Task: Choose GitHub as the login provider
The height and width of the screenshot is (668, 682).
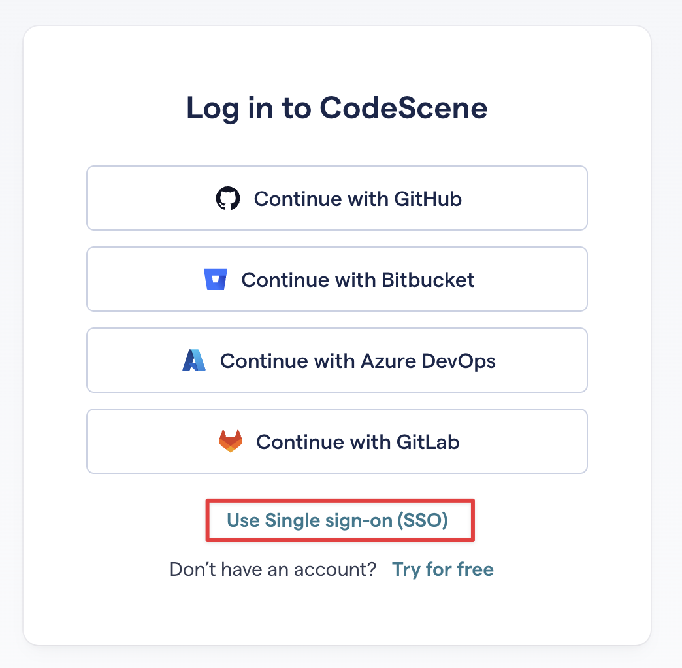Action: [x=337, y=198]
